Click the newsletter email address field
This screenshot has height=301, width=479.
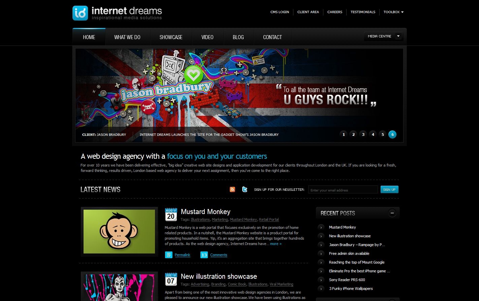tap(343, 190)
